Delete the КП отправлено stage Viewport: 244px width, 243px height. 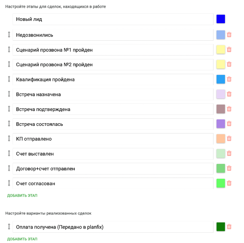tap(229, 138)
